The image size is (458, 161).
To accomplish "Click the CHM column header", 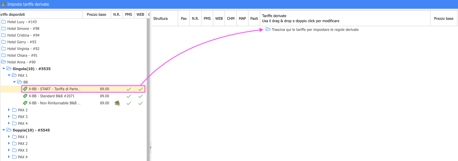I will (x=231, y=18).
